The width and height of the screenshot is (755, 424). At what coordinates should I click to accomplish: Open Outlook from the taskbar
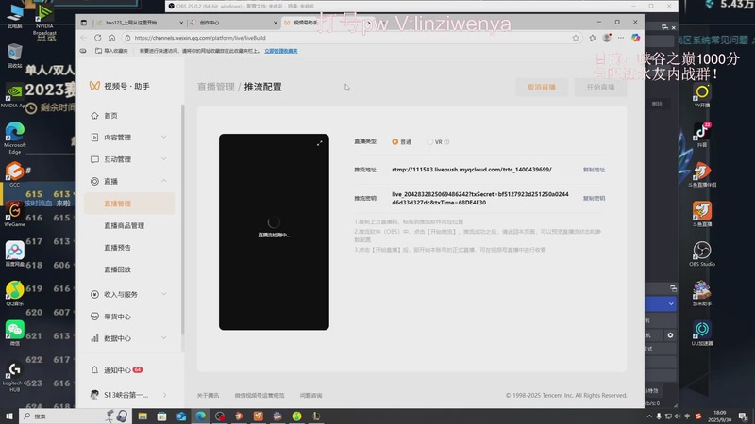(x=181, y=416)
